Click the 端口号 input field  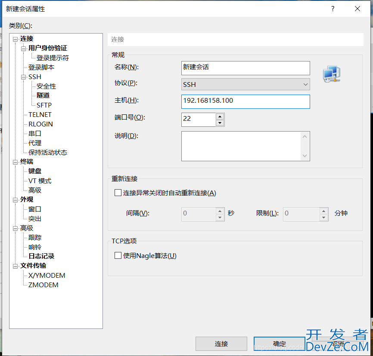(x=199, y=120)
